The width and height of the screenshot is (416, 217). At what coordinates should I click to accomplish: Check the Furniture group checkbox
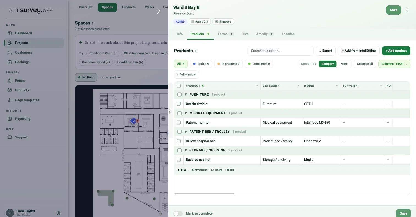pyautogui.click(x=180, y=94)
